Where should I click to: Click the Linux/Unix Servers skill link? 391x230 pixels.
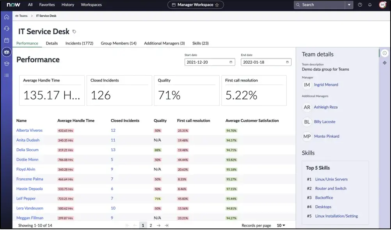click(x=331, y=179)
